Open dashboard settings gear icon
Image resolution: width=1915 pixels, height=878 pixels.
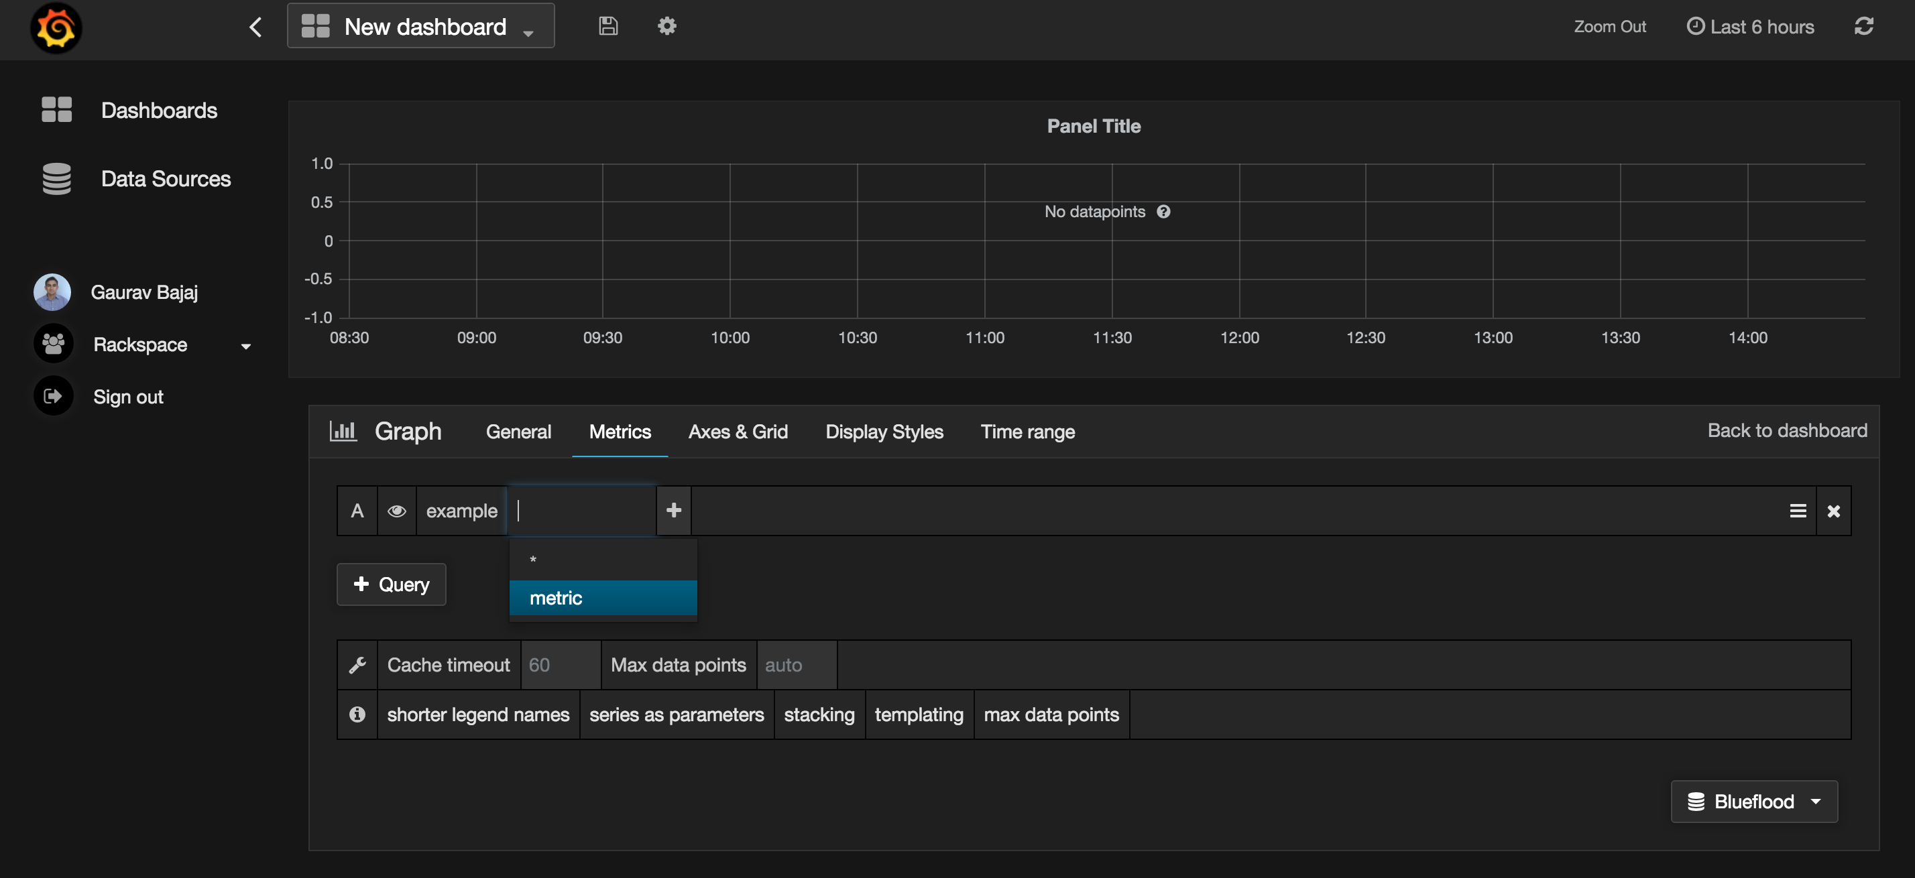coord(666,26)
